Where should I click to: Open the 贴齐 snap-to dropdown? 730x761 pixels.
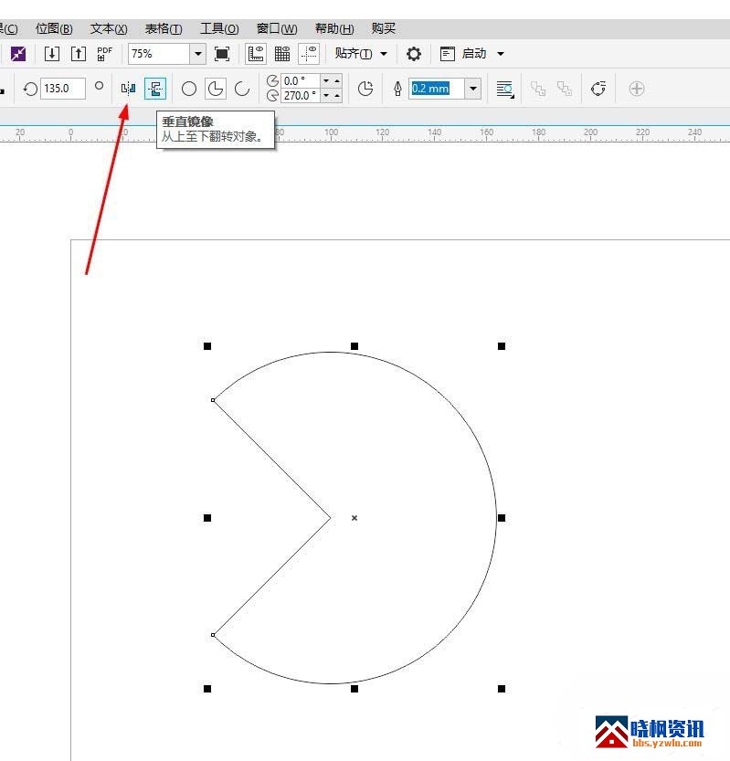click(361, 54)
